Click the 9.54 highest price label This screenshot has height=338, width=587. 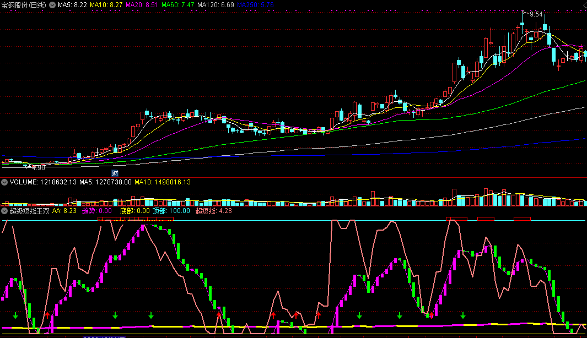tap(536, 14)
